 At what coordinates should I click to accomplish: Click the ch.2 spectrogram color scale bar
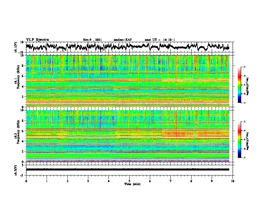coord(240,140)
